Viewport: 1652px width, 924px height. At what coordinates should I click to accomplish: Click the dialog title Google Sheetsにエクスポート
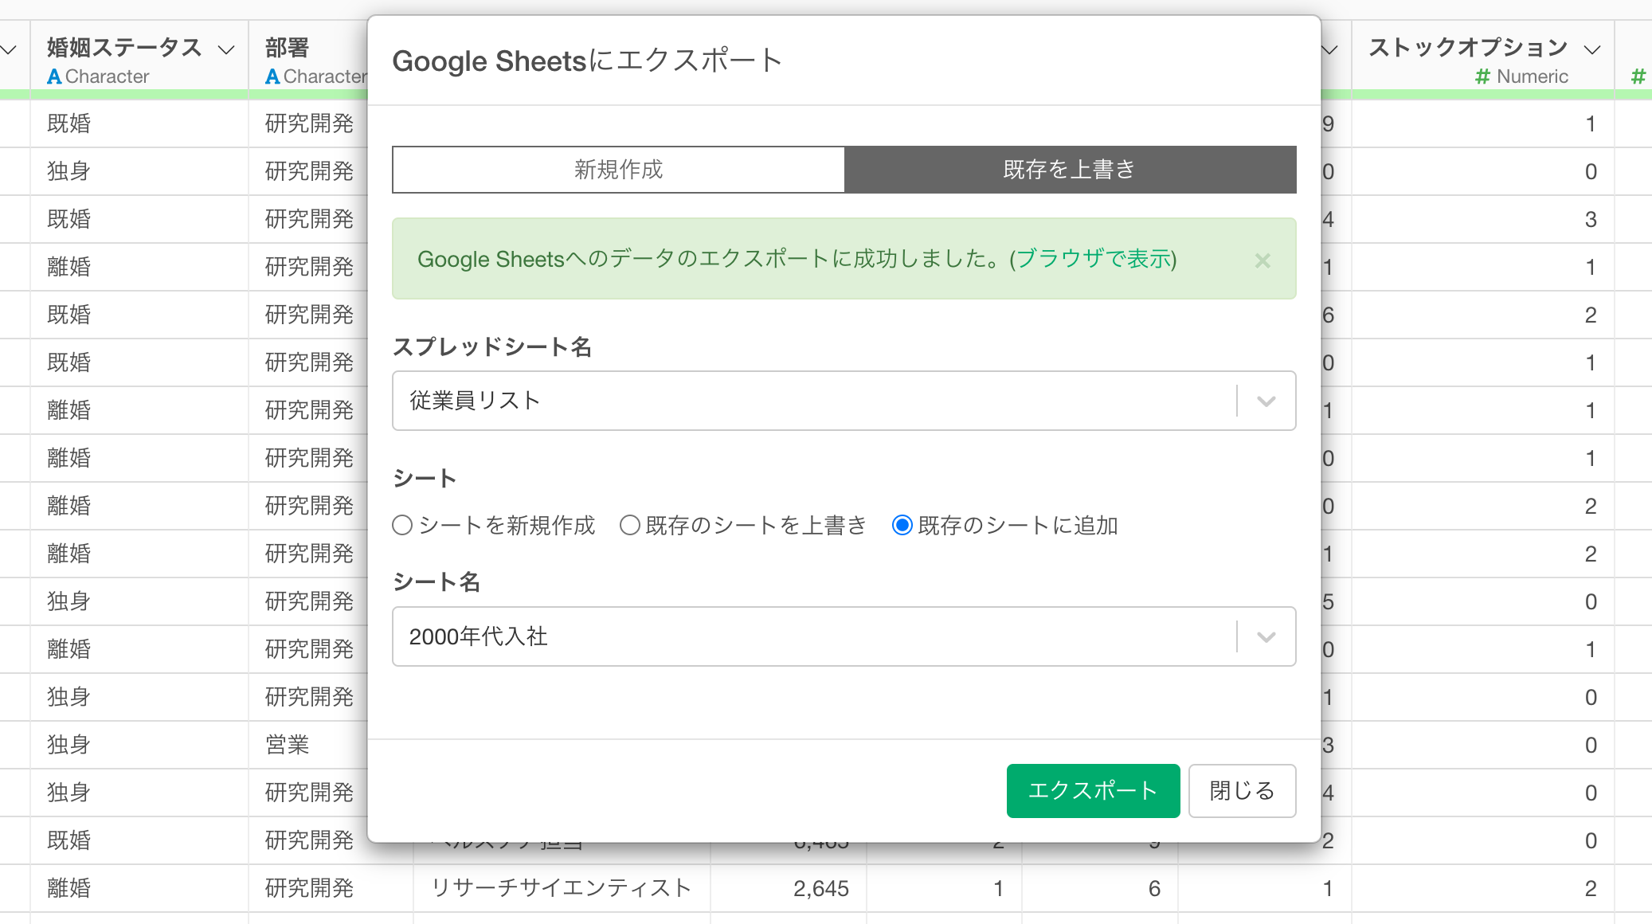[x=588, y=61]
